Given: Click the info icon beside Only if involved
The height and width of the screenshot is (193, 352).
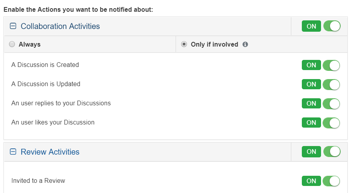Looking at the screenshot, I should click(245, 45).
